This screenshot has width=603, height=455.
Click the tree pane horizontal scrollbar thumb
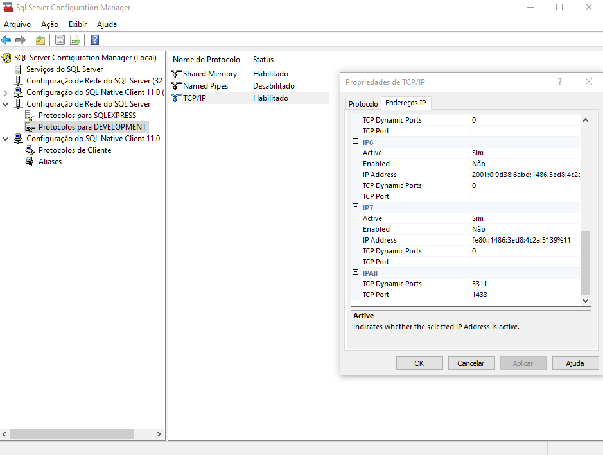(x=72, y=434)
